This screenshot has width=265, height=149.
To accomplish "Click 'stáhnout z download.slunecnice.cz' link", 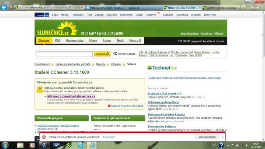I will tap(71, 96).
